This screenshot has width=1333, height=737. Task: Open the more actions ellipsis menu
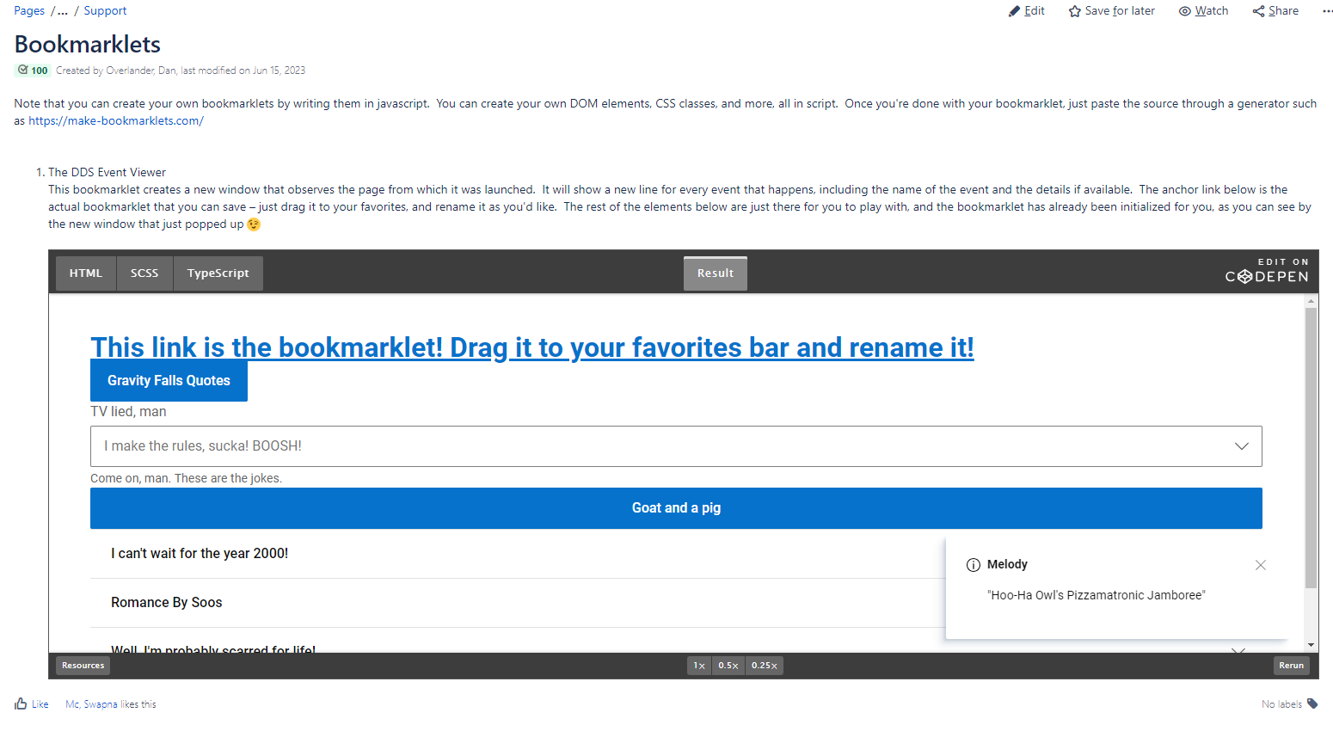[1327, 11]
